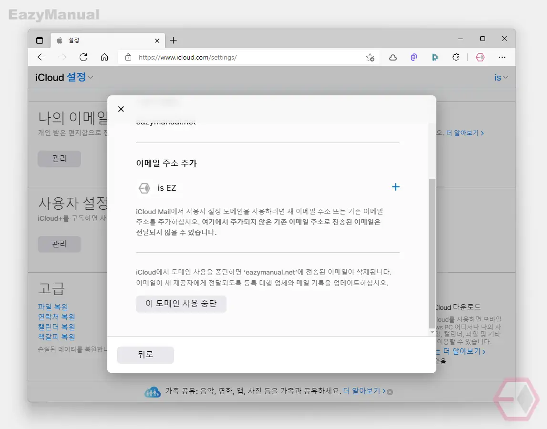Image resolution: width=547 pixels, height=429 pixels.
Task: Open a new browser tab
Action: click(x=174, y=41)
